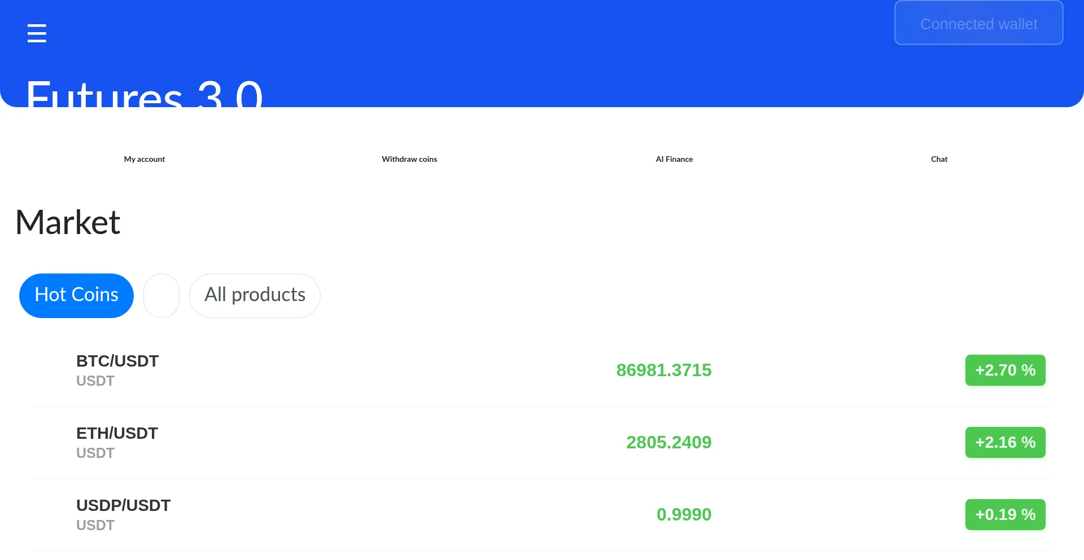Open the hamburger menu
Image resolution: width=1084 pixels, height=560 pixels.
click(x=37, y=33)
